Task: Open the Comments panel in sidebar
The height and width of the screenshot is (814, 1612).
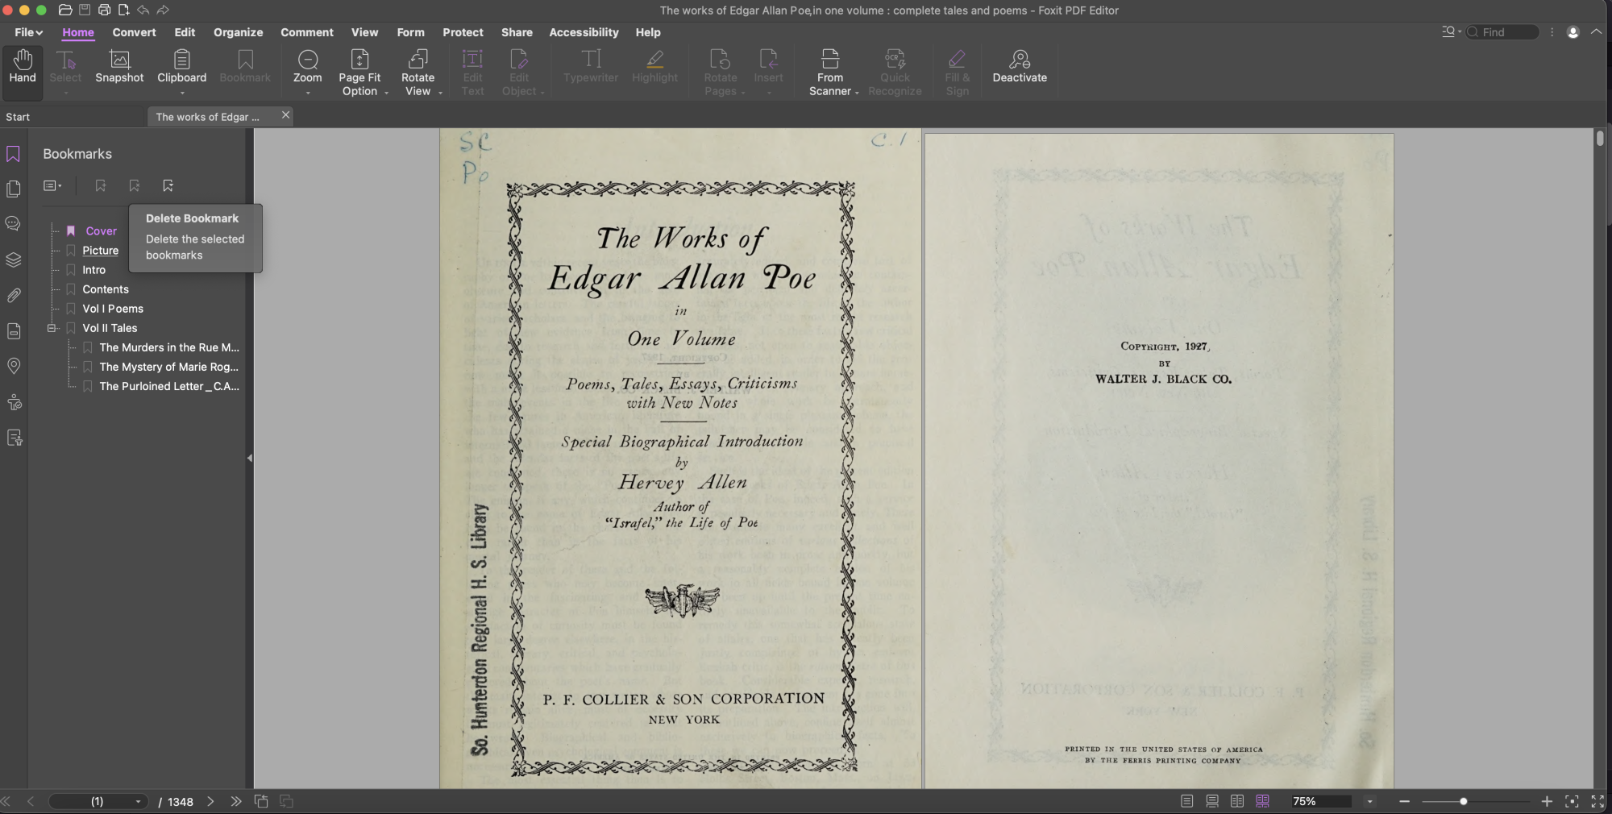Action: tap(14, 224)
